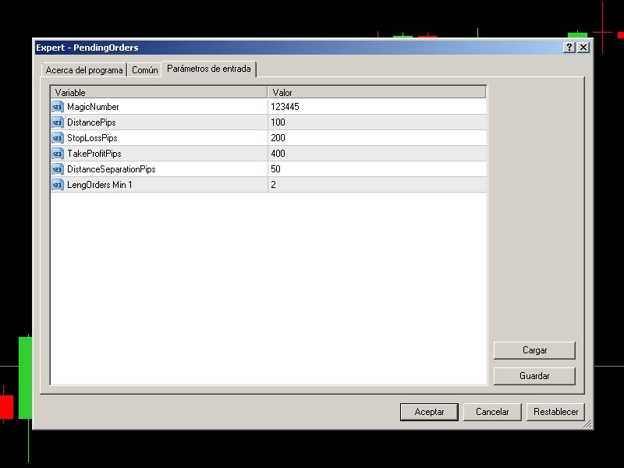This screenshot has height=468, width=624.
Task: Click the integer icon beside DistanceSeparationPips
Action: click(x=57, y=169)
